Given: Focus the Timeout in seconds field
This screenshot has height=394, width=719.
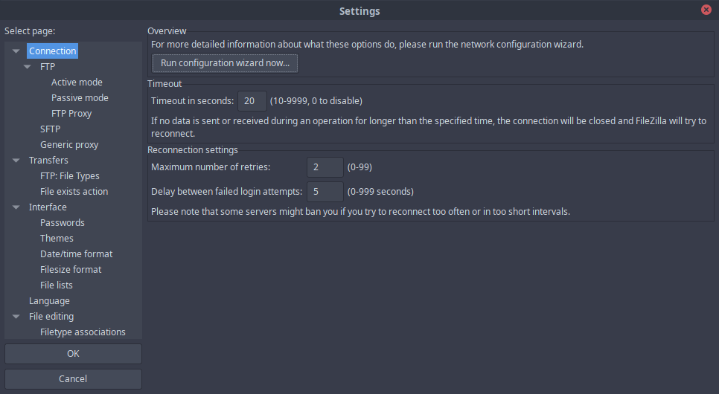Looking at the screenshot, I should click(x=252, y=101).
